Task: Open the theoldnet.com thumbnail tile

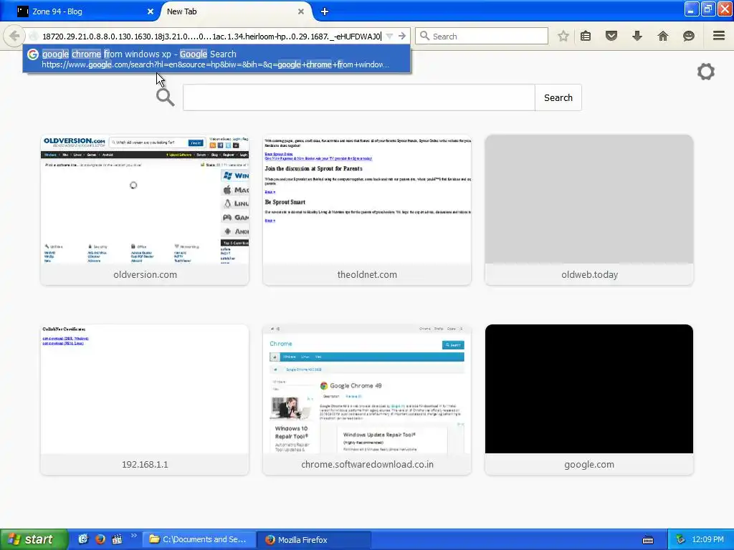Action: (367, 210)
